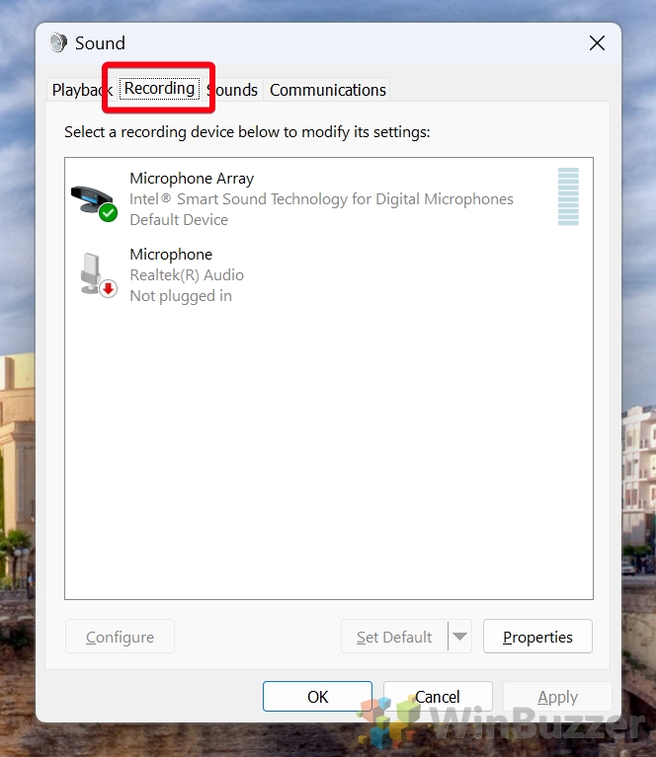Open the Set Default dropdown arrow

pos(459,637)
